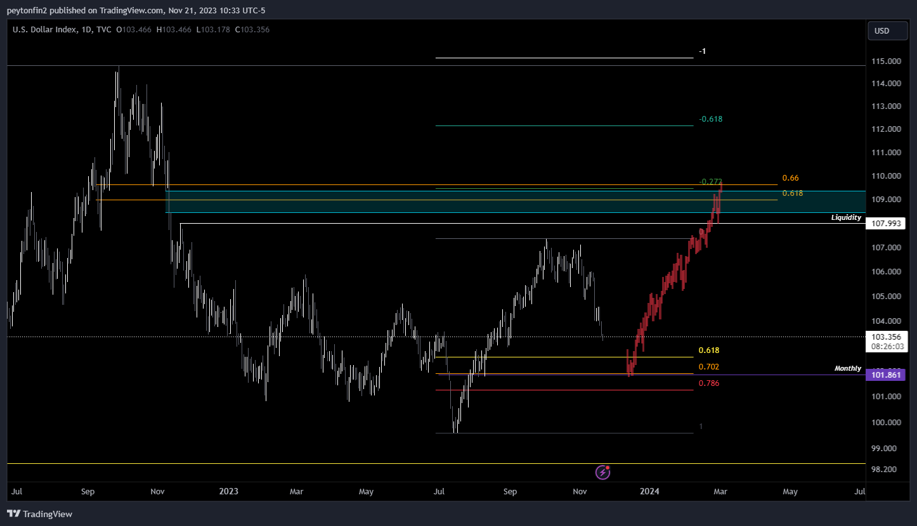Image resolution: width=917 pixels, height=526 pixels.
Task: Click the 2024 year label on time axis
Action: point(649,491)
